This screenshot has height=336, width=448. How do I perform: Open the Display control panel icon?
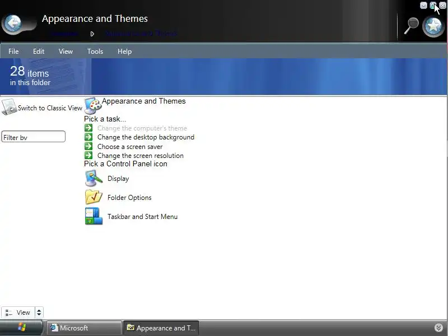click(x=94, y=178)
